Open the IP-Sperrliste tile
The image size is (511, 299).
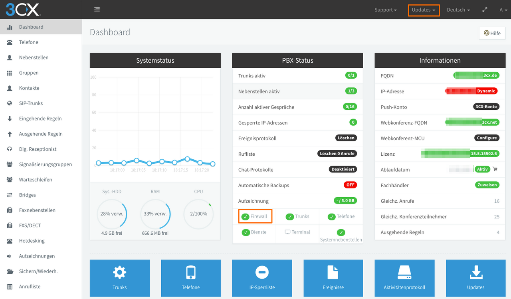pos(262,278)
